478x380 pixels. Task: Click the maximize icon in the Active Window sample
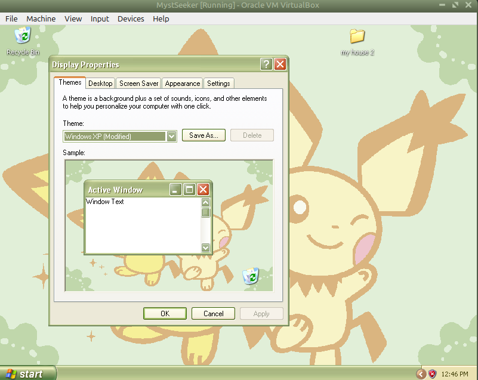(189, 189)
